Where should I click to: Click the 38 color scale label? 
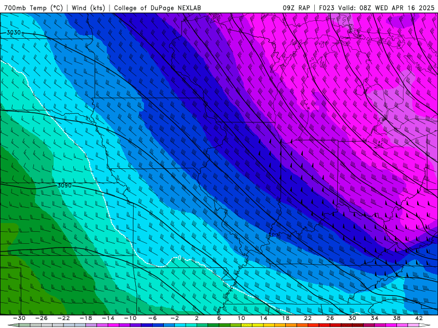(x=396, y=318)
